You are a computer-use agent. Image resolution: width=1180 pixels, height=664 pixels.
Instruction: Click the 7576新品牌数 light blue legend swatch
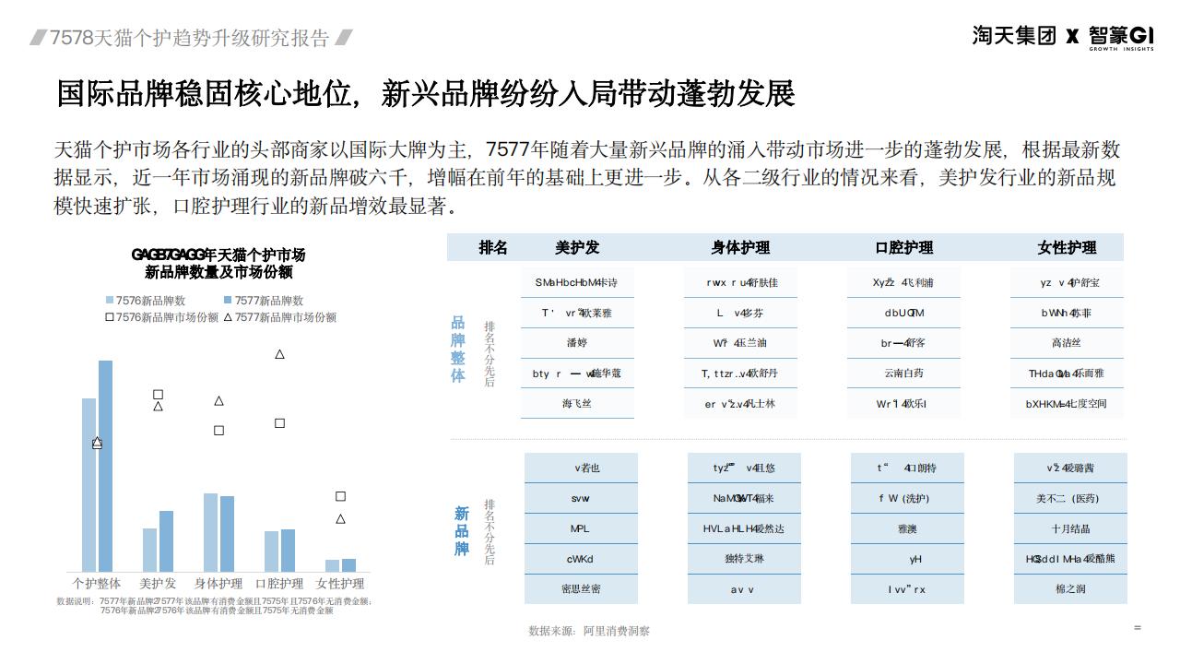110,301
